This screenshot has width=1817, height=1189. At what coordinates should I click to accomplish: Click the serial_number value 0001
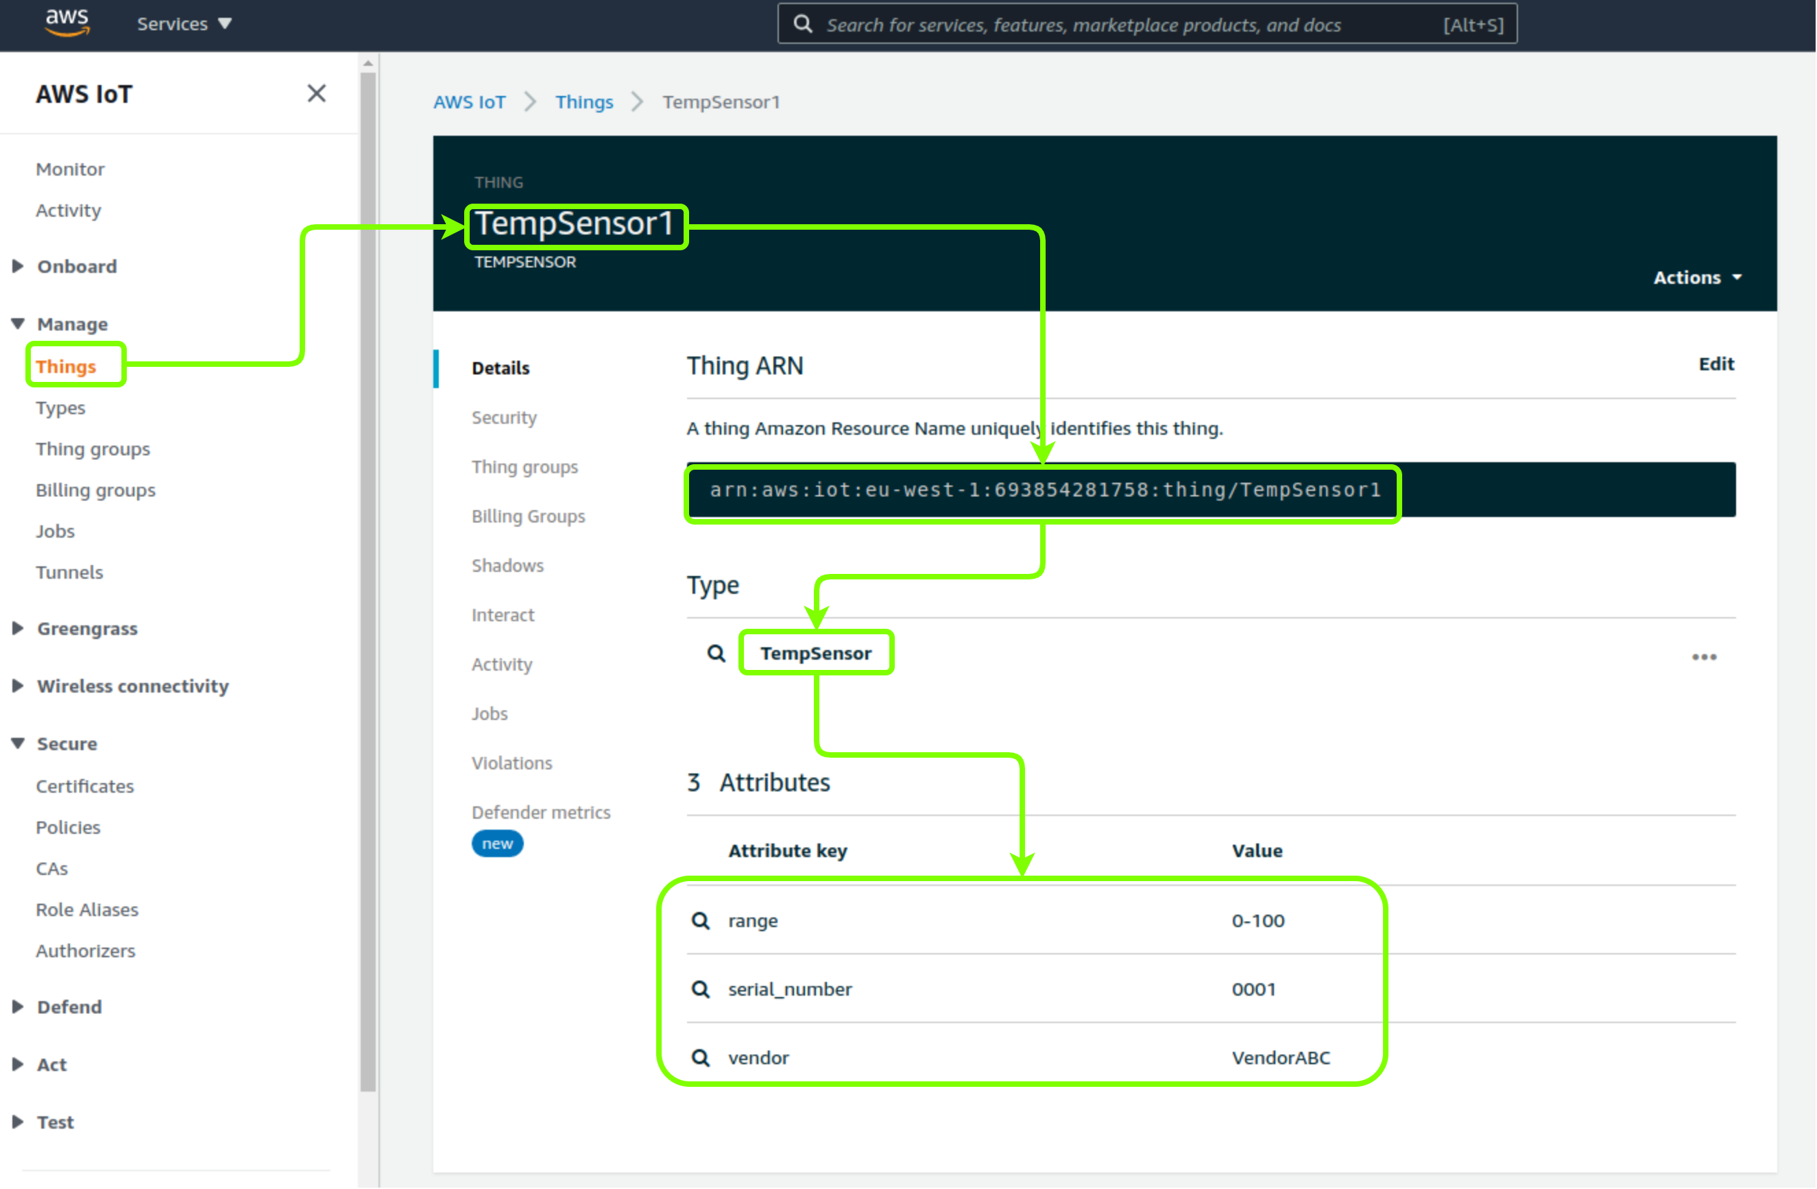point(1253,989)
